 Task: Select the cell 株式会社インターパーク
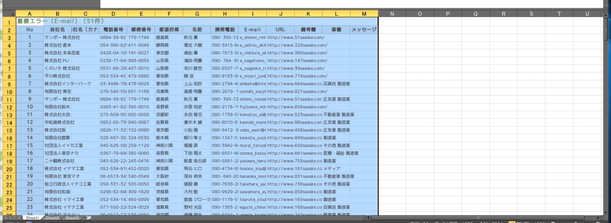coord(68,83)
